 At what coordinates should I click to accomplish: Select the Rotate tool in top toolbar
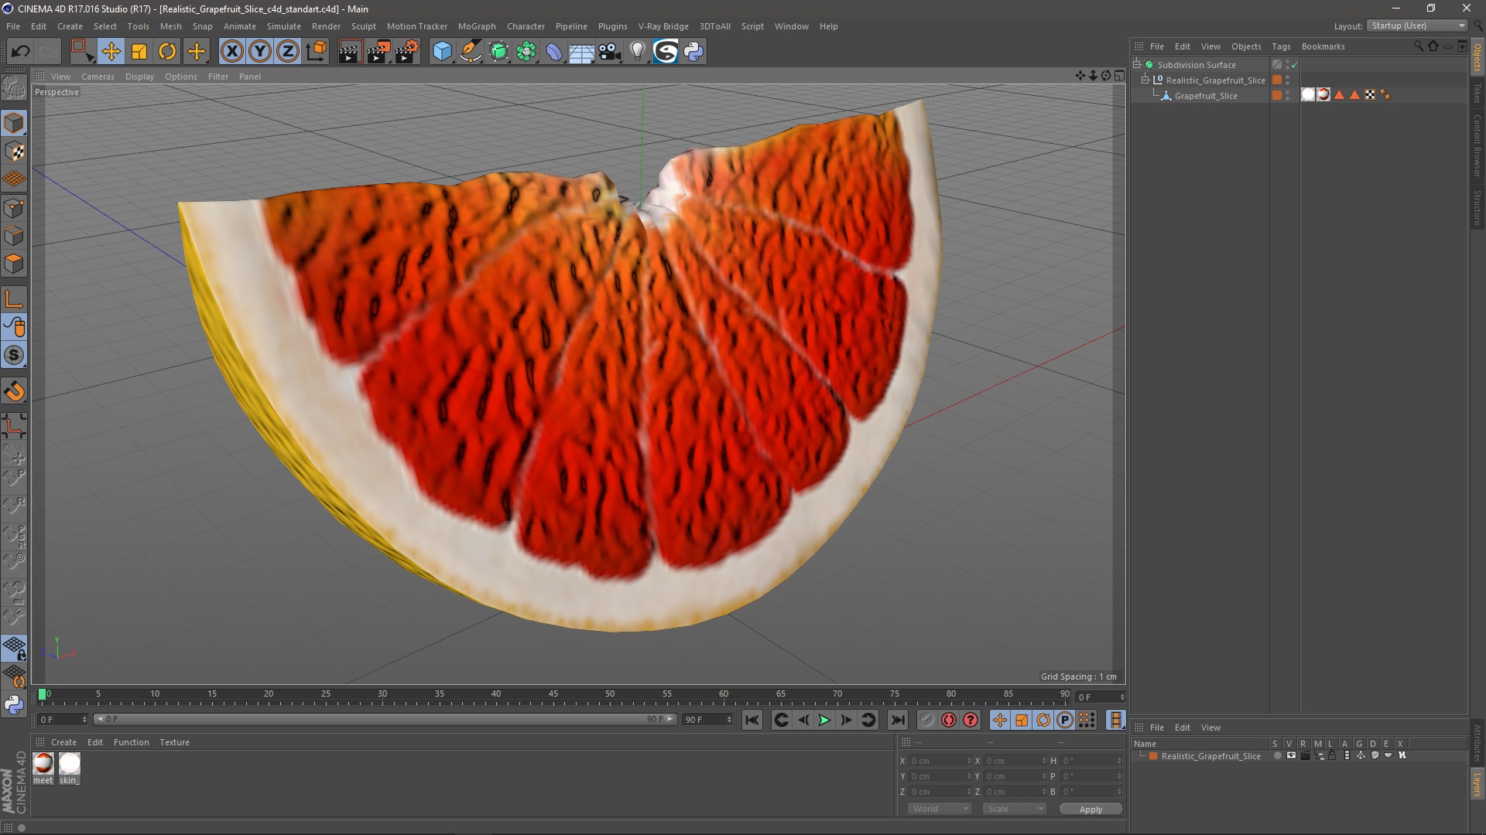[x=167, y=52]
